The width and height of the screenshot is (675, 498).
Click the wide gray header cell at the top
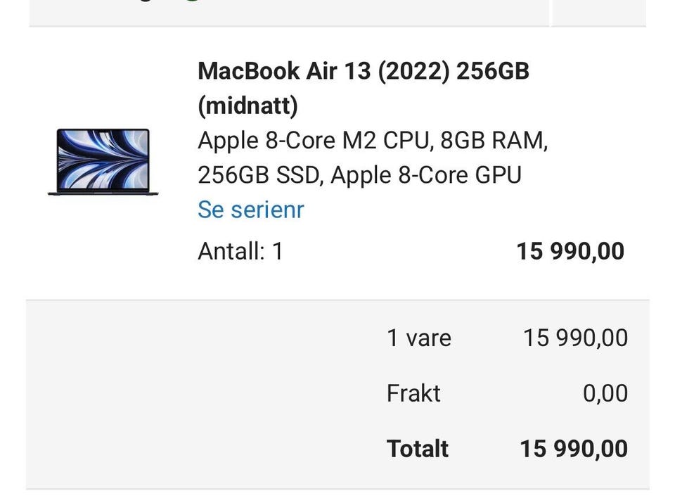tap(289, 13)
